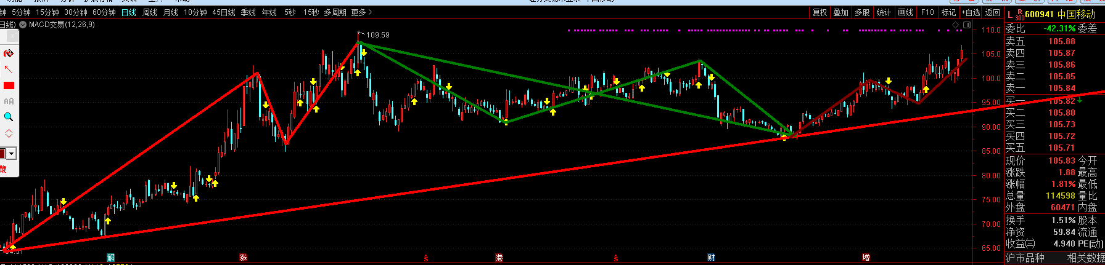Toggle the side panel icon at chart corner
The height and width of the screenshot is (265, 1105).
(x=966, y=25)
